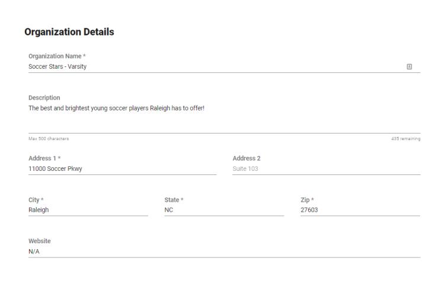The width and height of the screenshot is (445, 302).
Task: Click the Organization Details heading
Action: pyautogui.click(x=69, y=32)
